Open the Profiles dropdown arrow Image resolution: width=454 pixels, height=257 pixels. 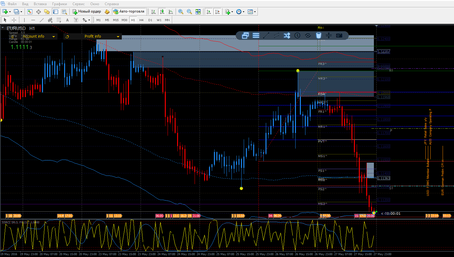click(x=21, y=12)
